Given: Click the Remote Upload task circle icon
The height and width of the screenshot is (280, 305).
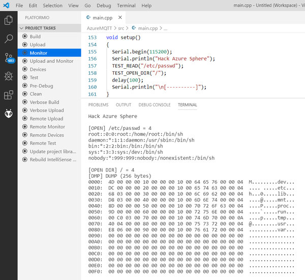Looking at the screenshot, I should coord(25,119).
